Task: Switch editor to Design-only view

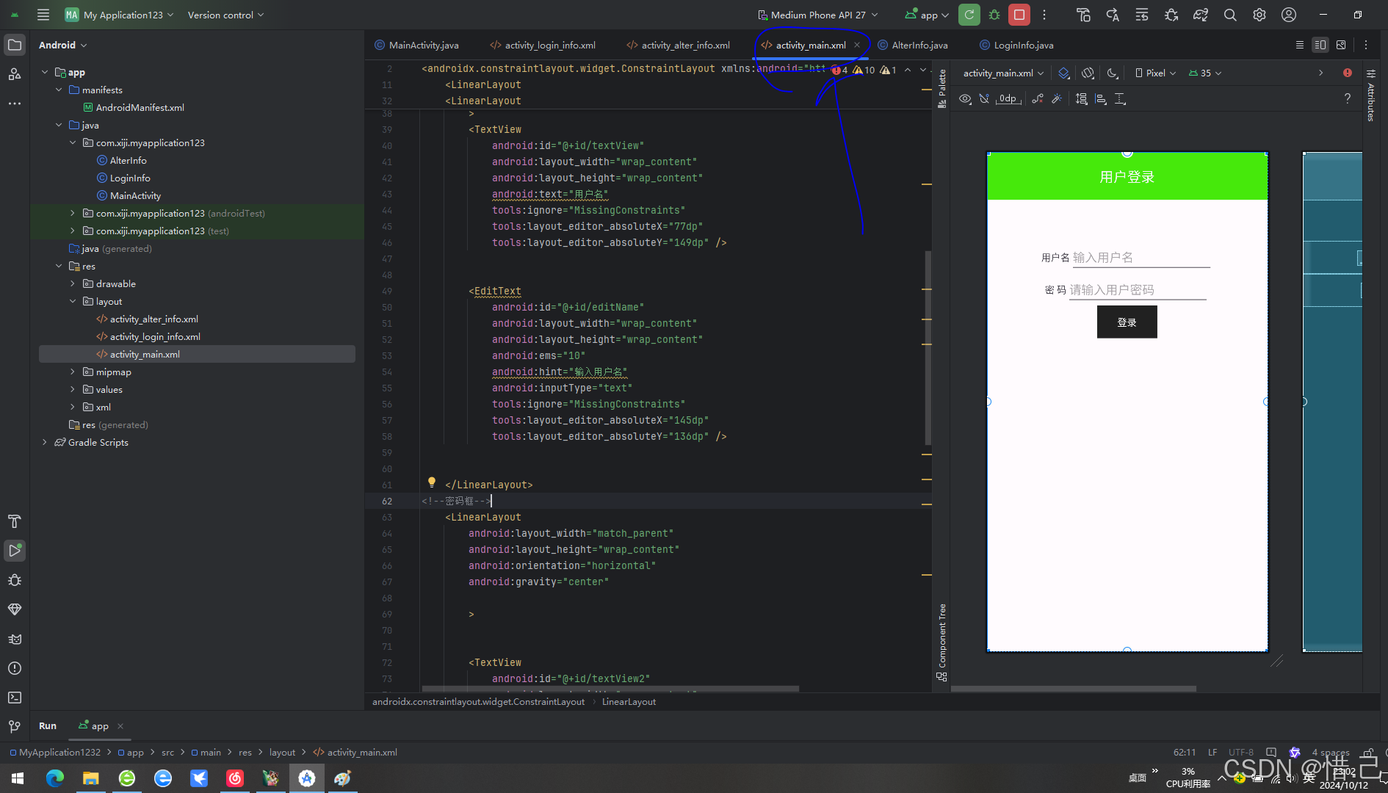Action: coord(1341,45)
